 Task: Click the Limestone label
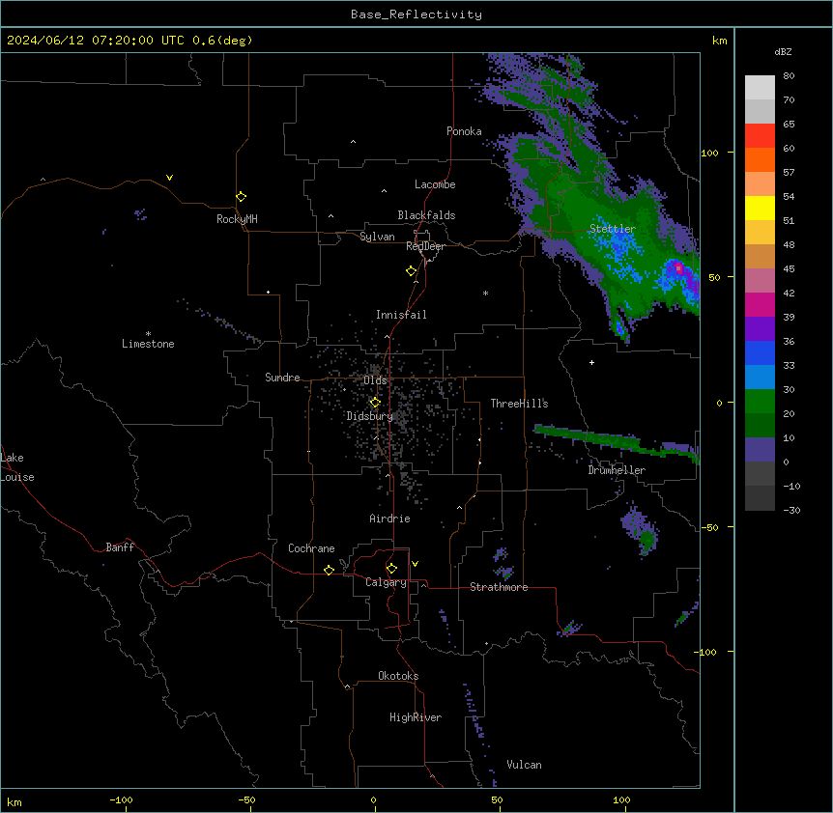tap(148, 344)
